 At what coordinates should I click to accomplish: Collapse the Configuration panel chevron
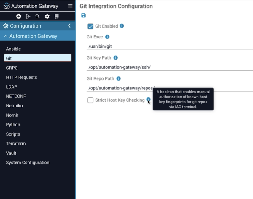click(x=69, y=26)
